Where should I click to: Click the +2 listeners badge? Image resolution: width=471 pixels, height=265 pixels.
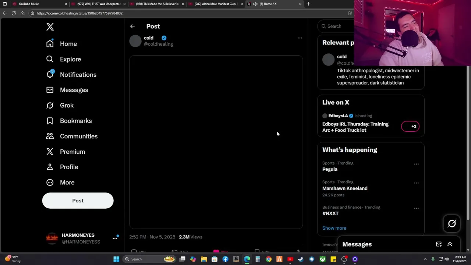point(410,126)
